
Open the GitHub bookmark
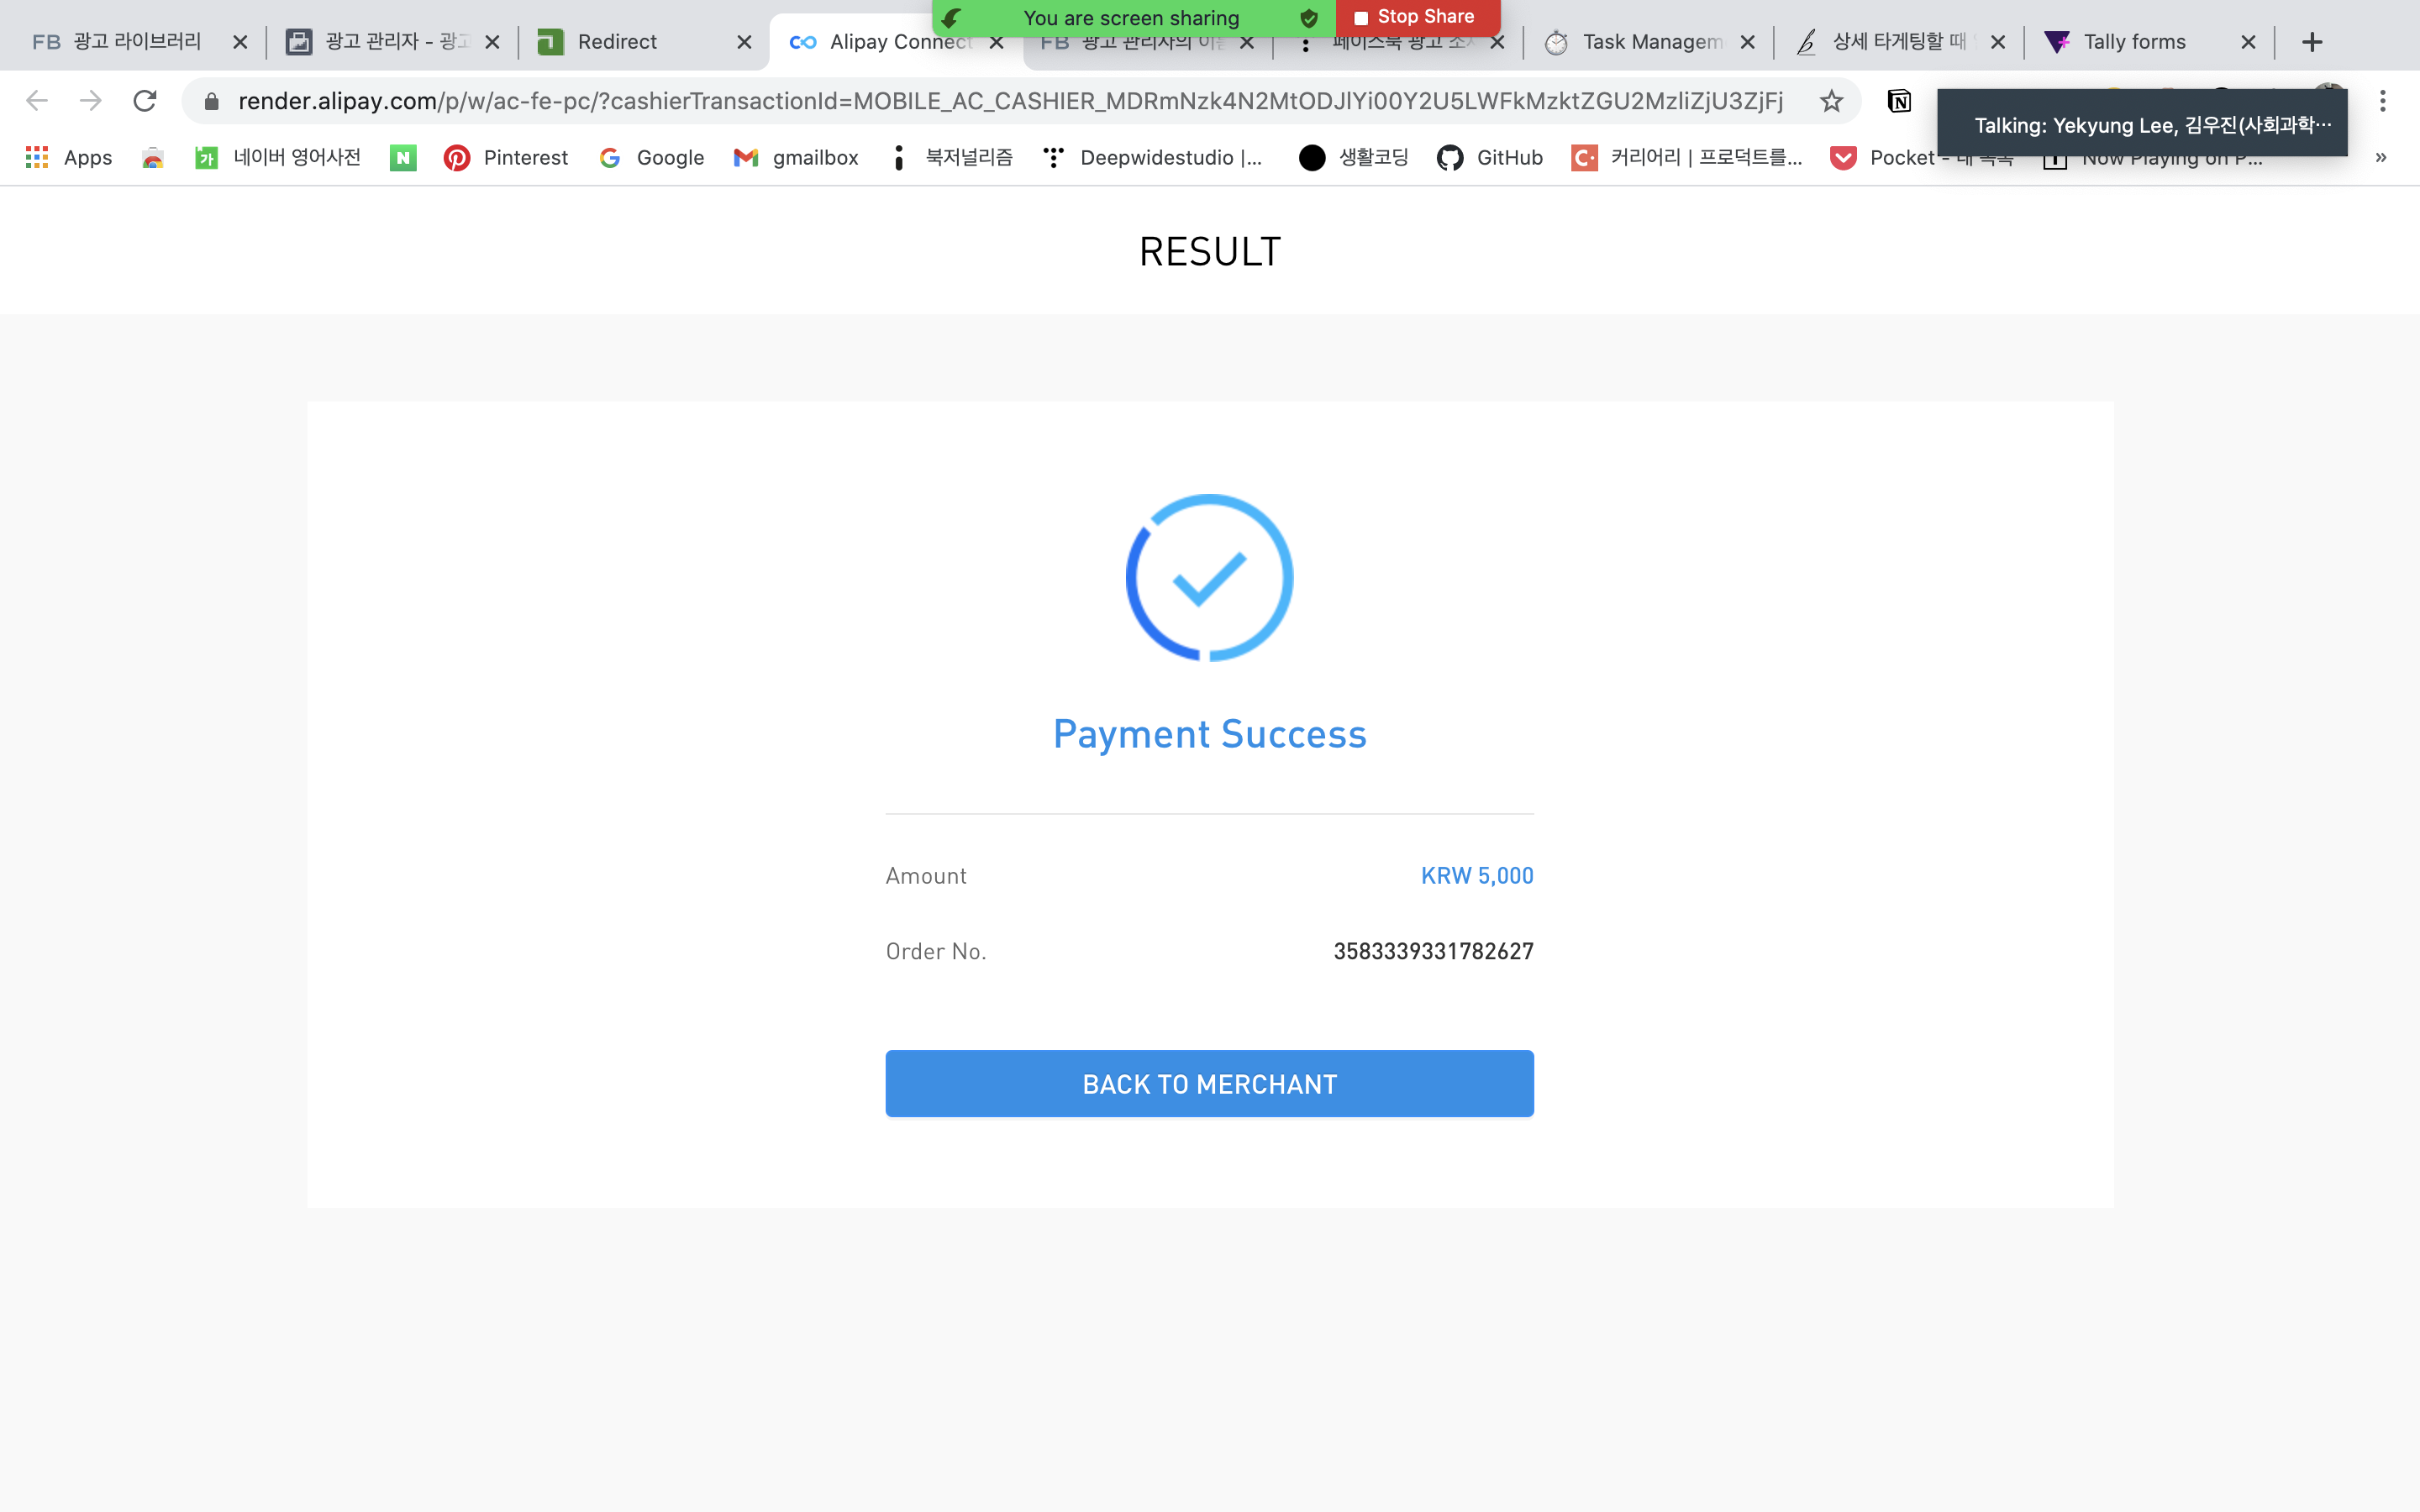[1490, 158]
